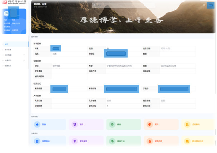Screen dimensions: 217x153
Task: Click the user avatar in profile card
Action: coord(6,13)
